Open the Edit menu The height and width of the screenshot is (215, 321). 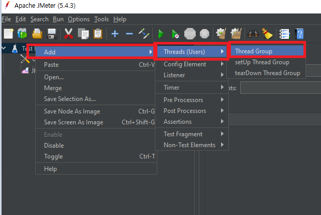coord(21,19)
